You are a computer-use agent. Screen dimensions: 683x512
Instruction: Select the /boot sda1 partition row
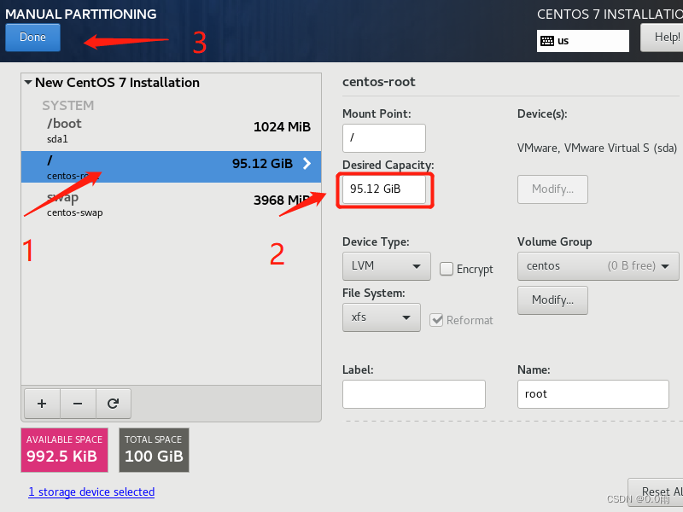click(x=172, y=131)
